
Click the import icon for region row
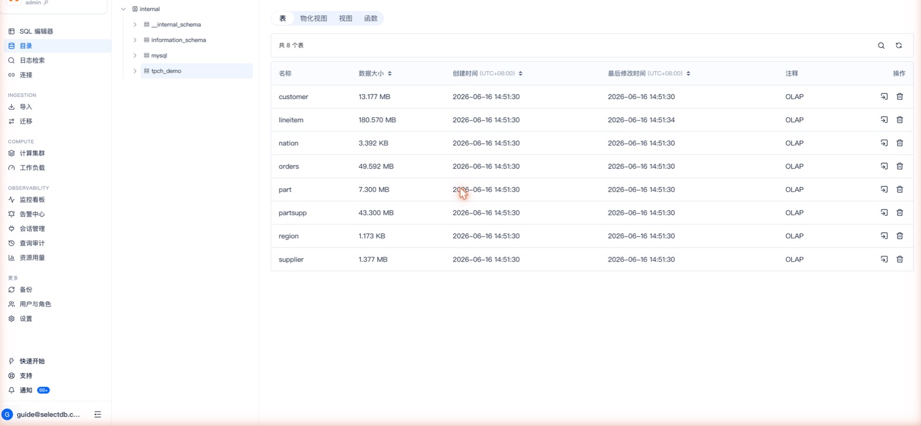(x=884, y=236)
